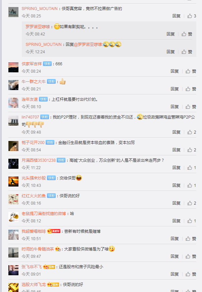Viewport: 202px width, 292px height.
Task: Like 红红火火的鱼's comment
Action: pyautogui.click(x=192, y=203)
